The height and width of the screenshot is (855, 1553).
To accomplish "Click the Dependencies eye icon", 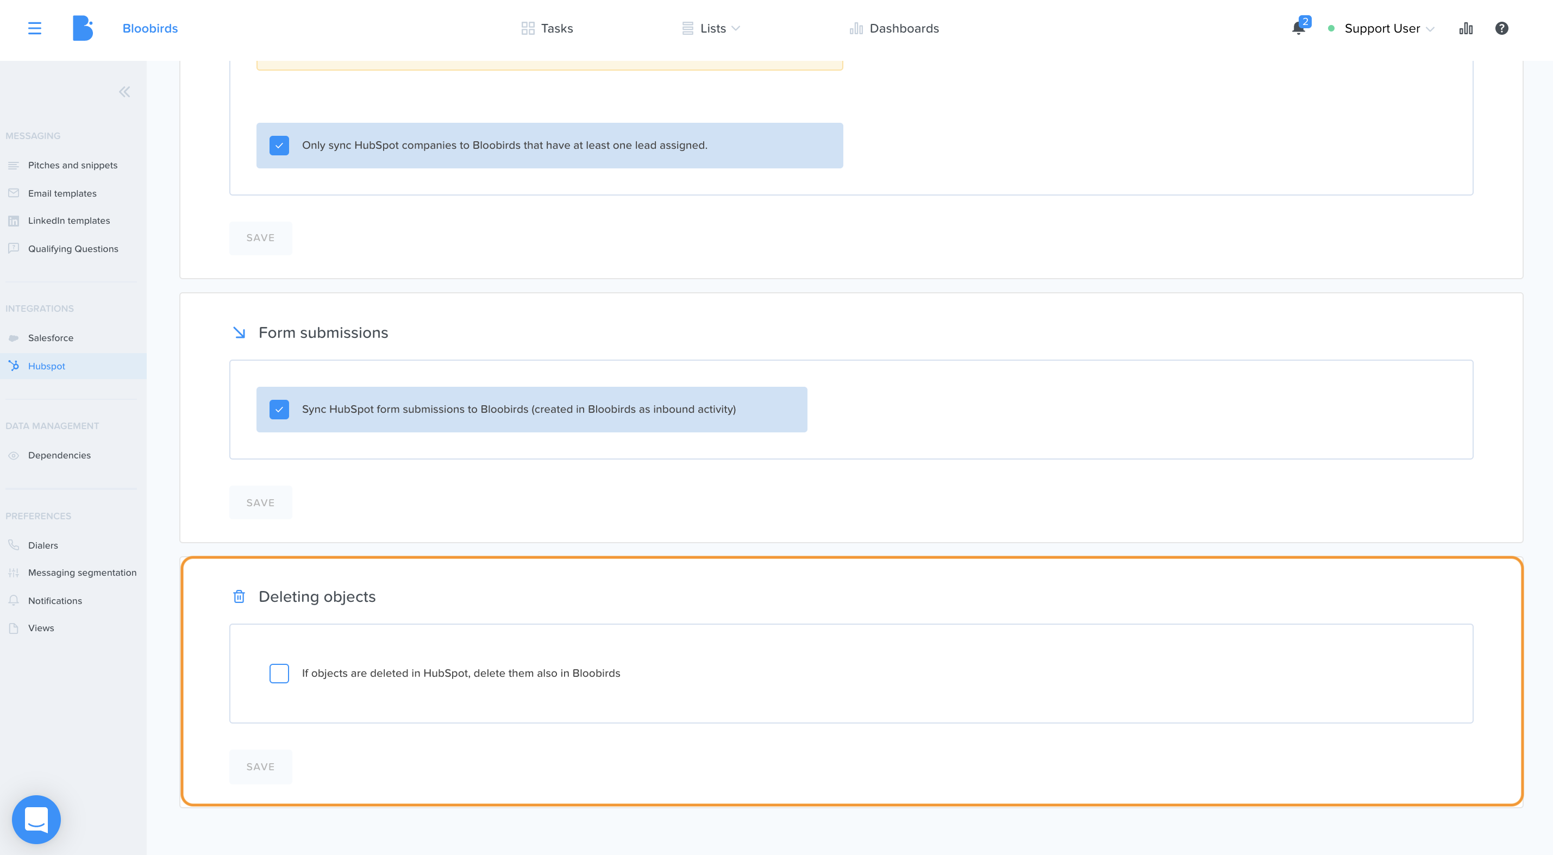I will (13, 456).
